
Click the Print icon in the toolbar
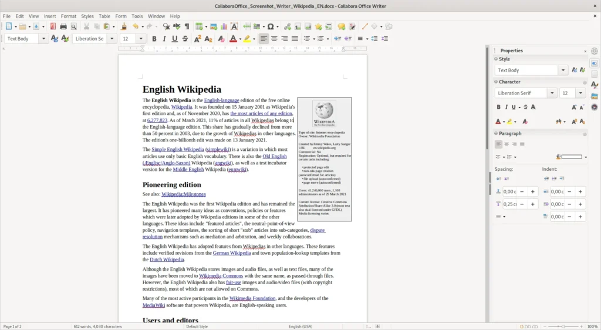click(63, 26)
